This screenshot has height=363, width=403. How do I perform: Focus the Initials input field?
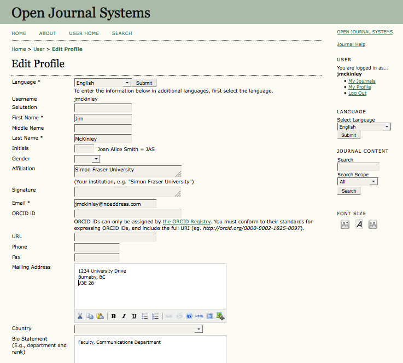point(84,149)
